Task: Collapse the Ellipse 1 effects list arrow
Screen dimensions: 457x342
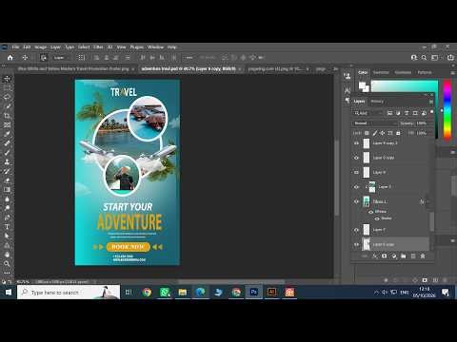Action: coord(427,201)
